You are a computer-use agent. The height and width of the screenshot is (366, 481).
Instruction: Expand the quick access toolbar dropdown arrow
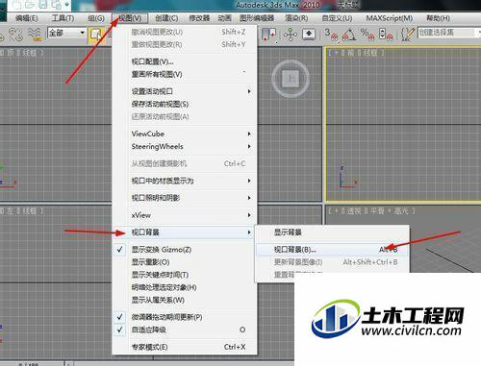pyautogui.click(x=67, y=4)
